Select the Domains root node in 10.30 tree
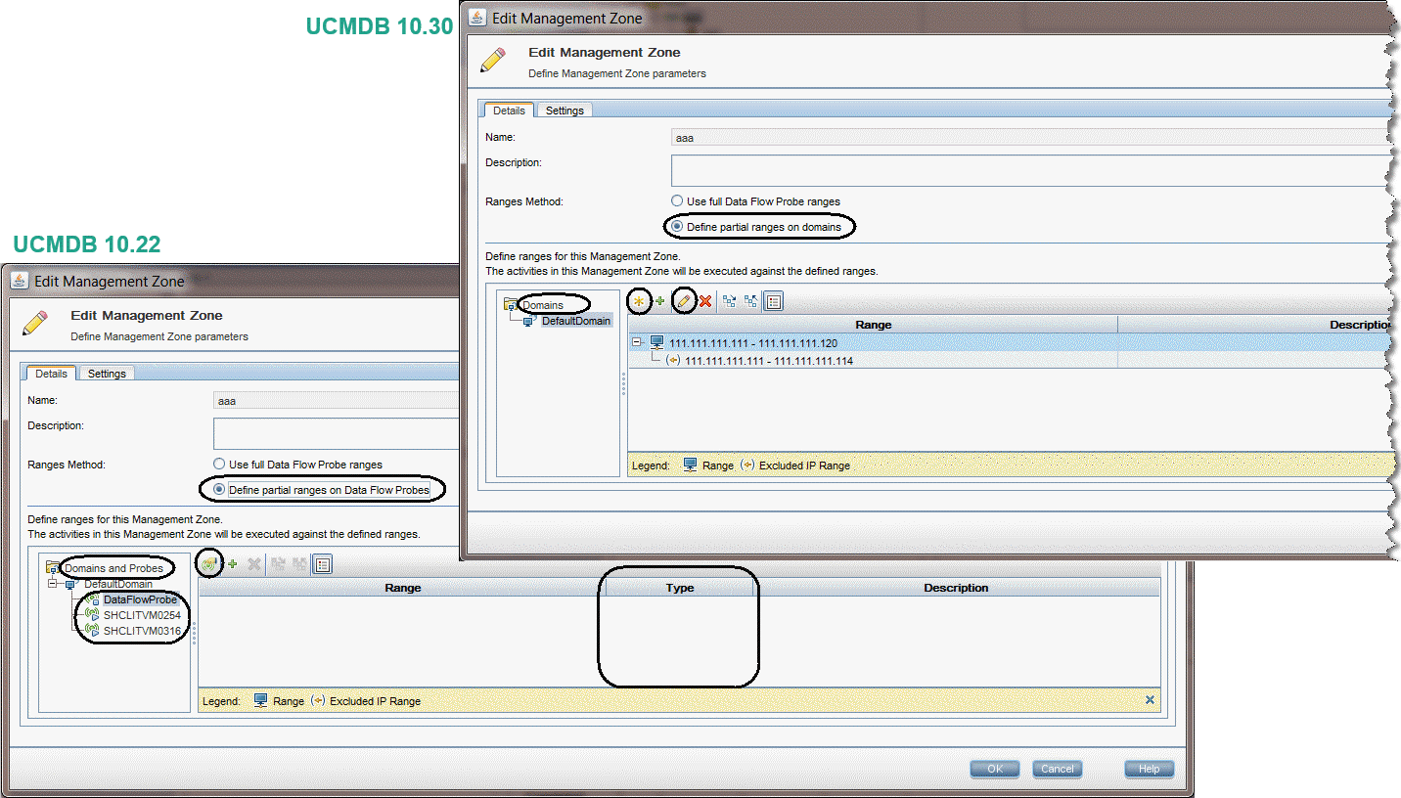 (x=543, y=305)
